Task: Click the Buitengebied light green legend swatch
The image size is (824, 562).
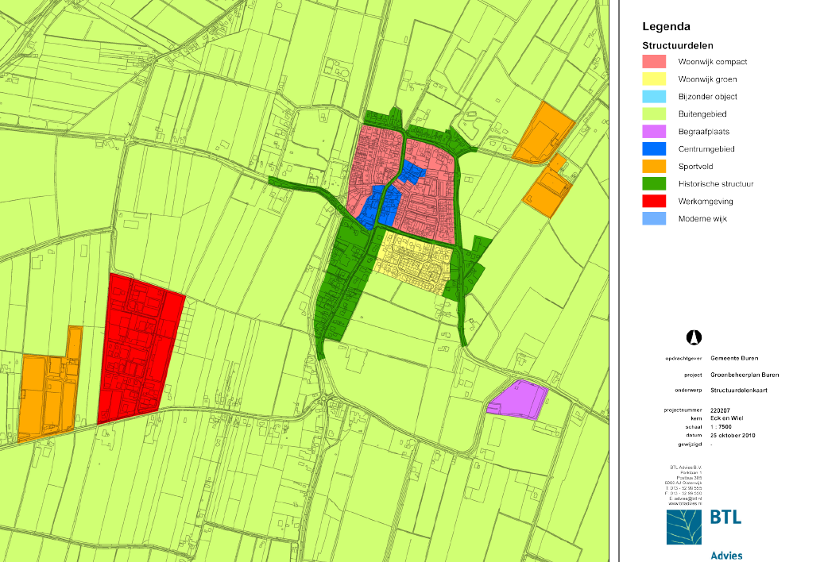Action: (654, 114)
